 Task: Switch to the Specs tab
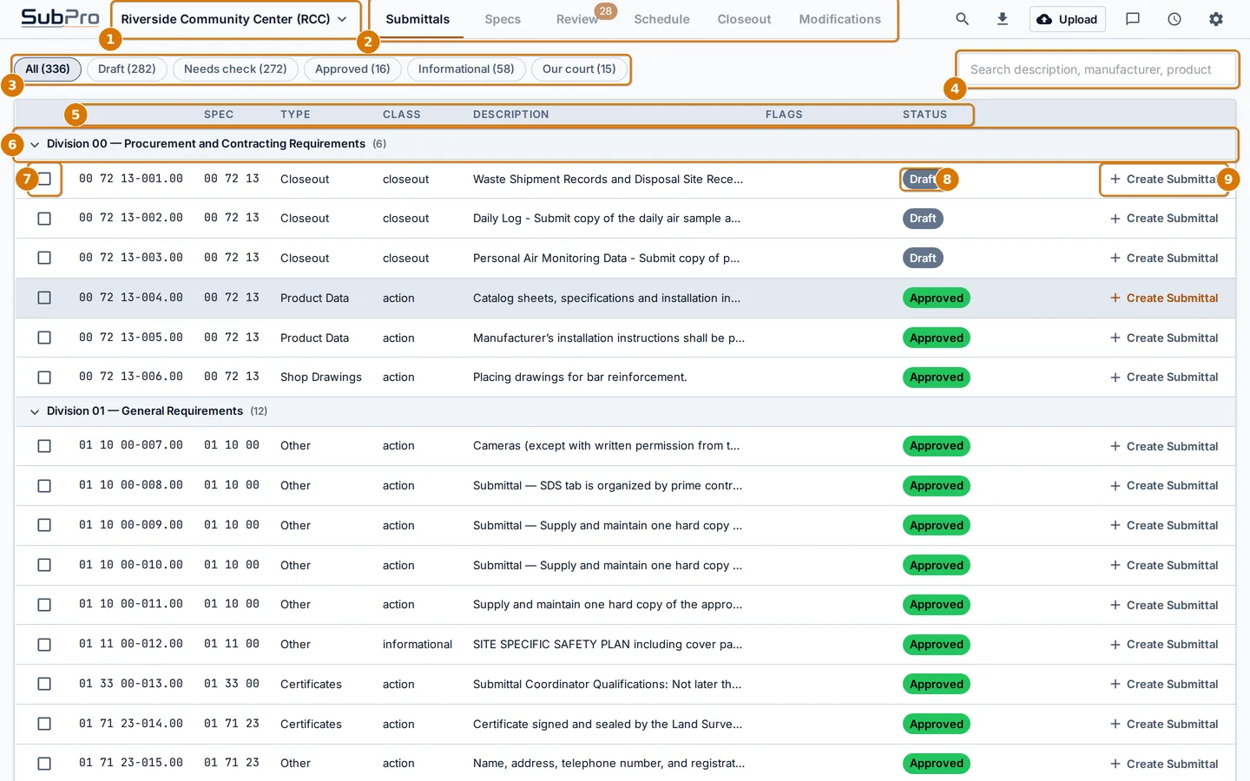point(503,19)
